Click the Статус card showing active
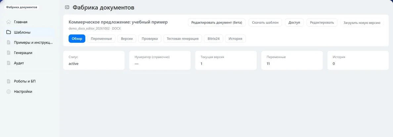This screenshot has height=137, width=393. [x=94, y=60]
